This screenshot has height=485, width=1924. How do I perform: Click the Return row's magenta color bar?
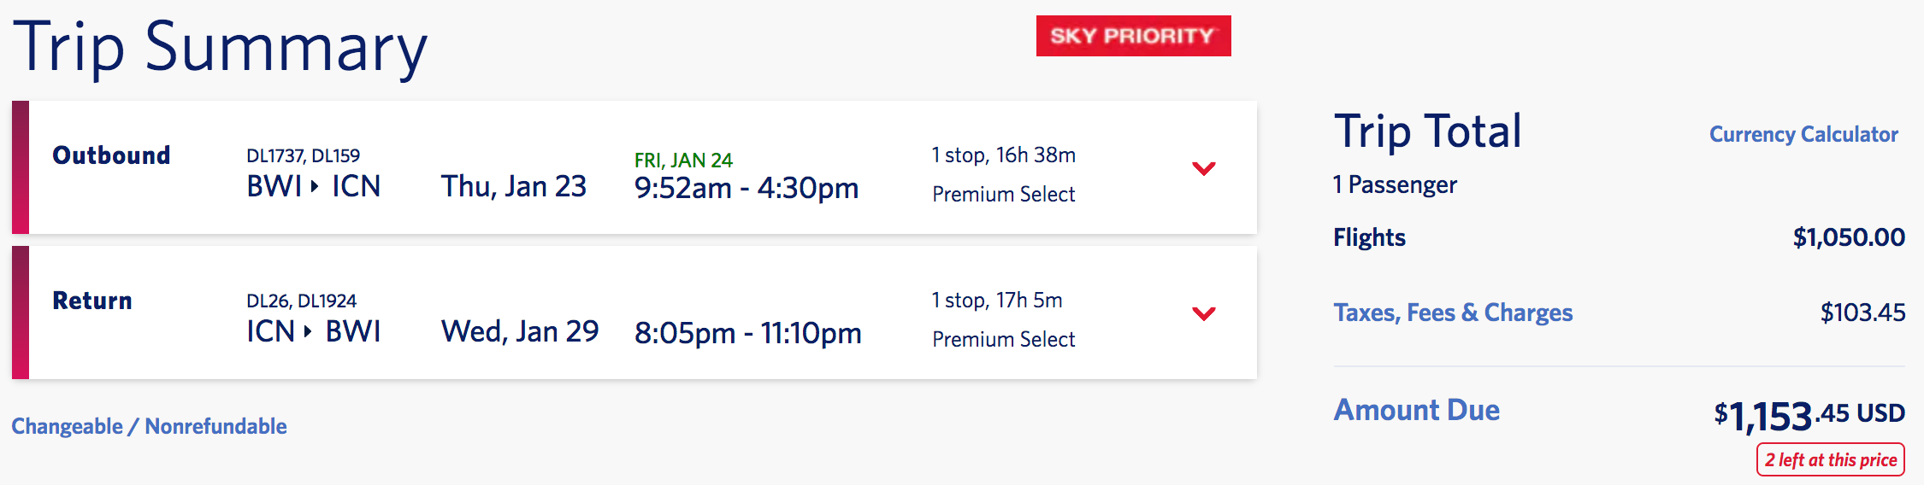click(21, 313)
